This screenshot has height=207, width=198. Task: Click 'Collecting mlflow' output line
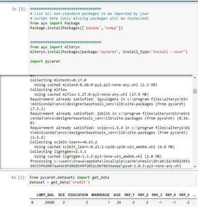coord(49,90)
